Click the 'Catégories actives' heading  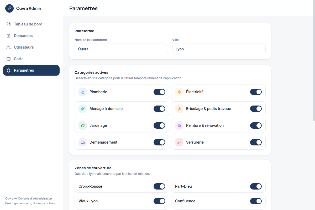91,72
